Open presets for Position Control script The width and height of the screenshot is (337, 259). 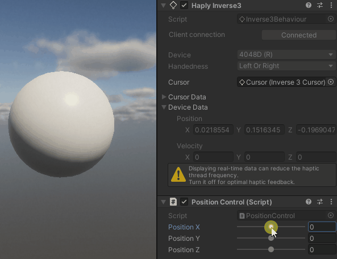320,202
